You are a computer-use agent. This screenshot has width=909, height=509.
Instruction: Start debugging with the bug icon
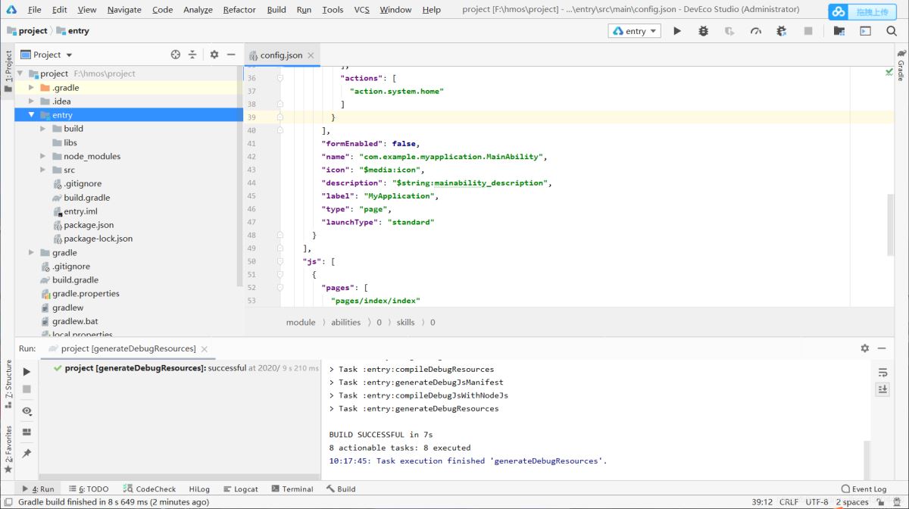click(x=704, y=31)
